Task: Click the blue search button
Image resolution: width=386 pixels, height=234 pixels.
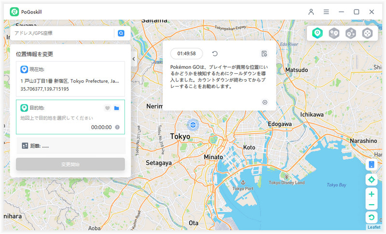Action: pyautogui.click(x=121, y=33)
